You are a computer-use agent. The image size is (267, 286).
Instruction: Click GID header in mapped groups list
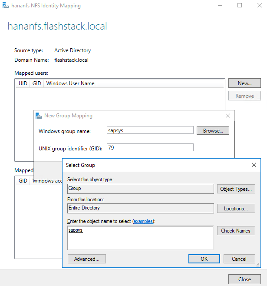coord(23,181)
